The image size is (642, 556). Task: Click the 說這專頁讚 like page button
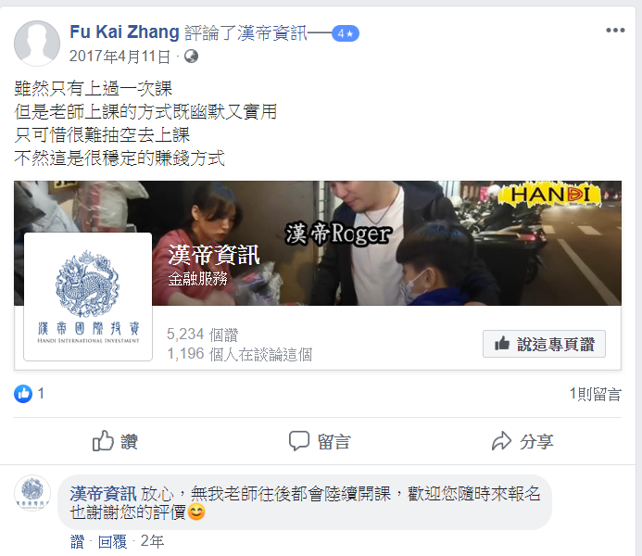click(x=544, y=344)
